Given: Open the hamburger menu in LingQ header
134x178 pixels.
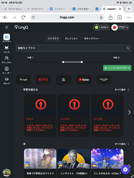Looking at the screenshot, I should pyautogui.click(x=7, y=27).
